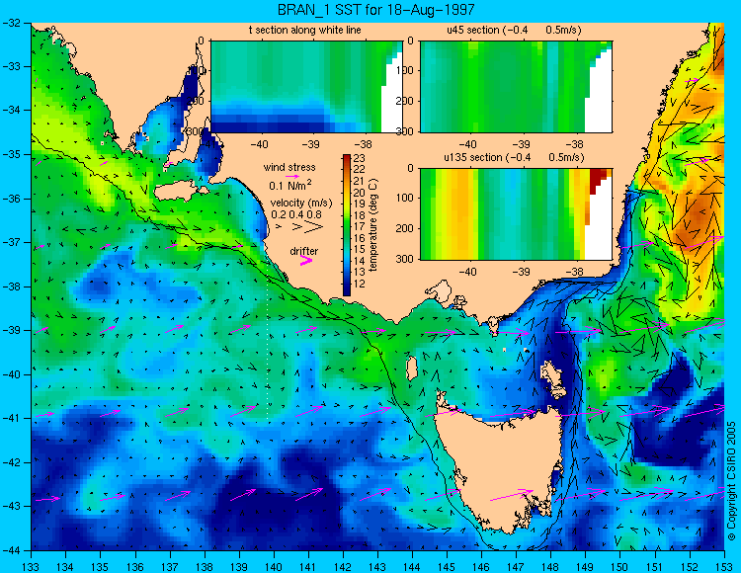The width and height of the screenshot is (741, 573).
Task: Click the -39 tick under the t section plot
Action: tap(310, 144)
